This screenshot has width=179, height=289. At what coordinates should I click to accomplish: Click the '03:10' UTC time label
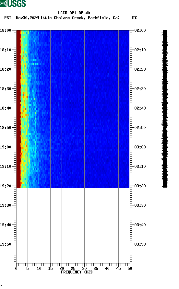tap(140, 167)
